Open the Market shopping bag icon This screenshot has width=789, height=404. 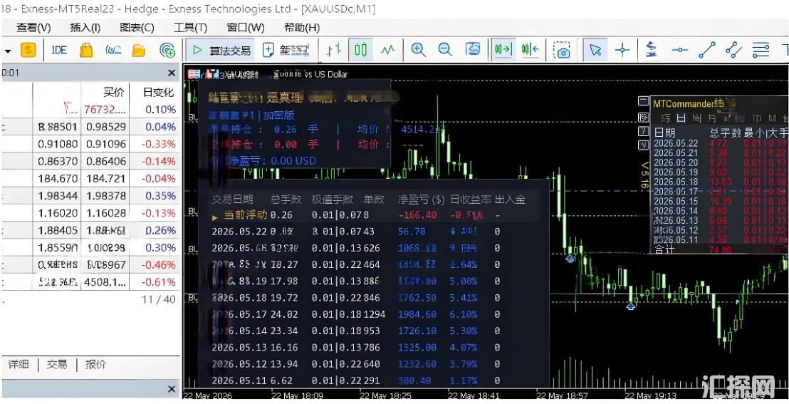[87, 50]
